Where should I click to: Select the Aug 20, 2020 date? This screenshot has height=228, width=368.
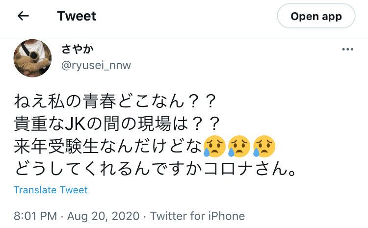pyautogui.click(x=103, y=216)
